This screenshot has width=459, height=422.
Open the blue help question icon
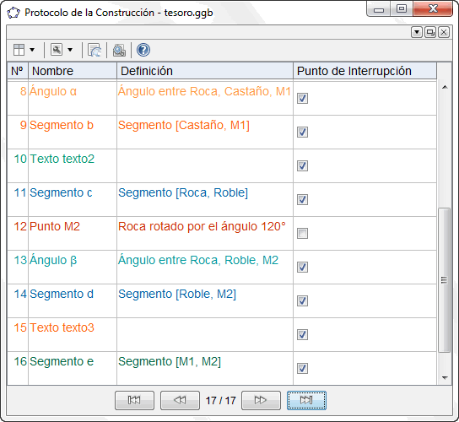(143, 50)
